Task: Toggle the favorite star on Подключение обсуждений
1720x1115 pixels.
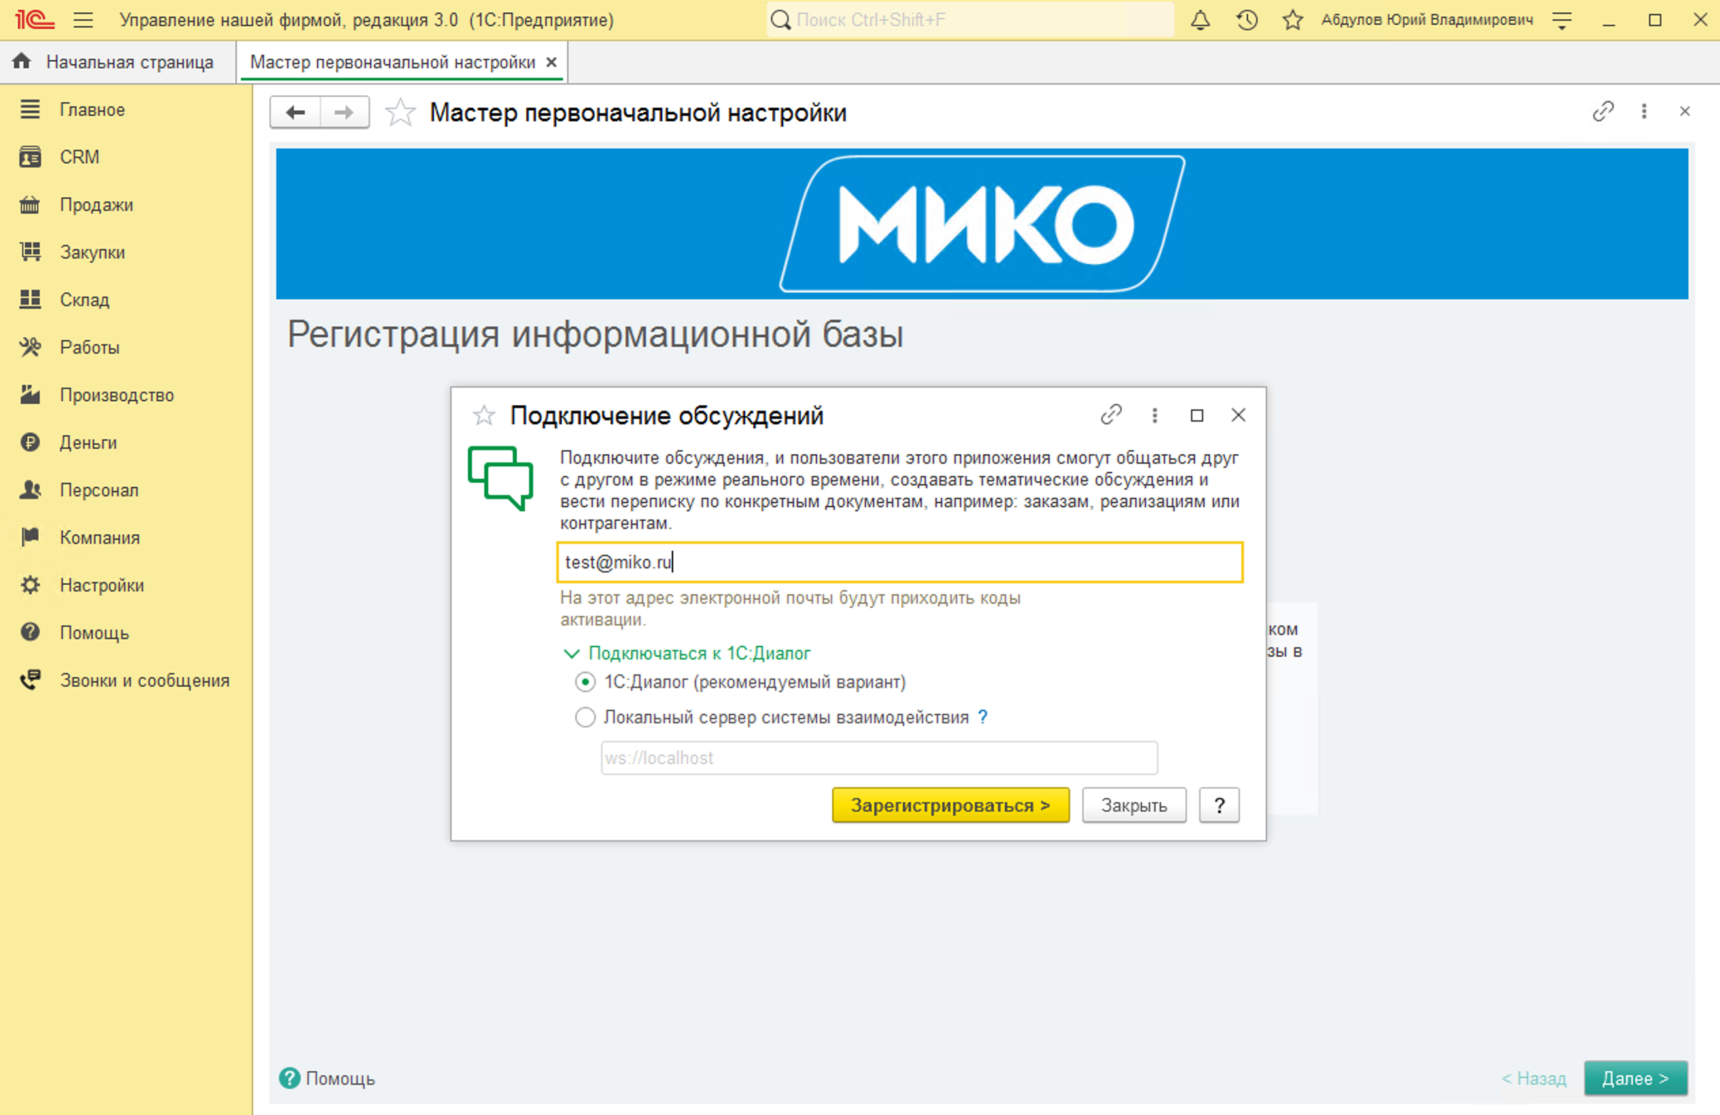Action: click(483, 415)
